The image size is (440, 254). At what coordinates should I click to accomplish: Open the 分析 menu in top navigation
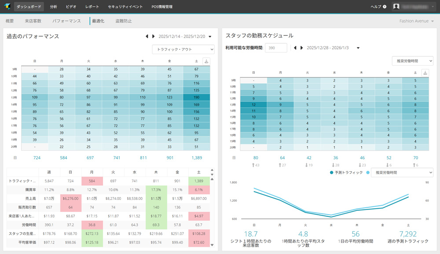click(x=53, y=7)
